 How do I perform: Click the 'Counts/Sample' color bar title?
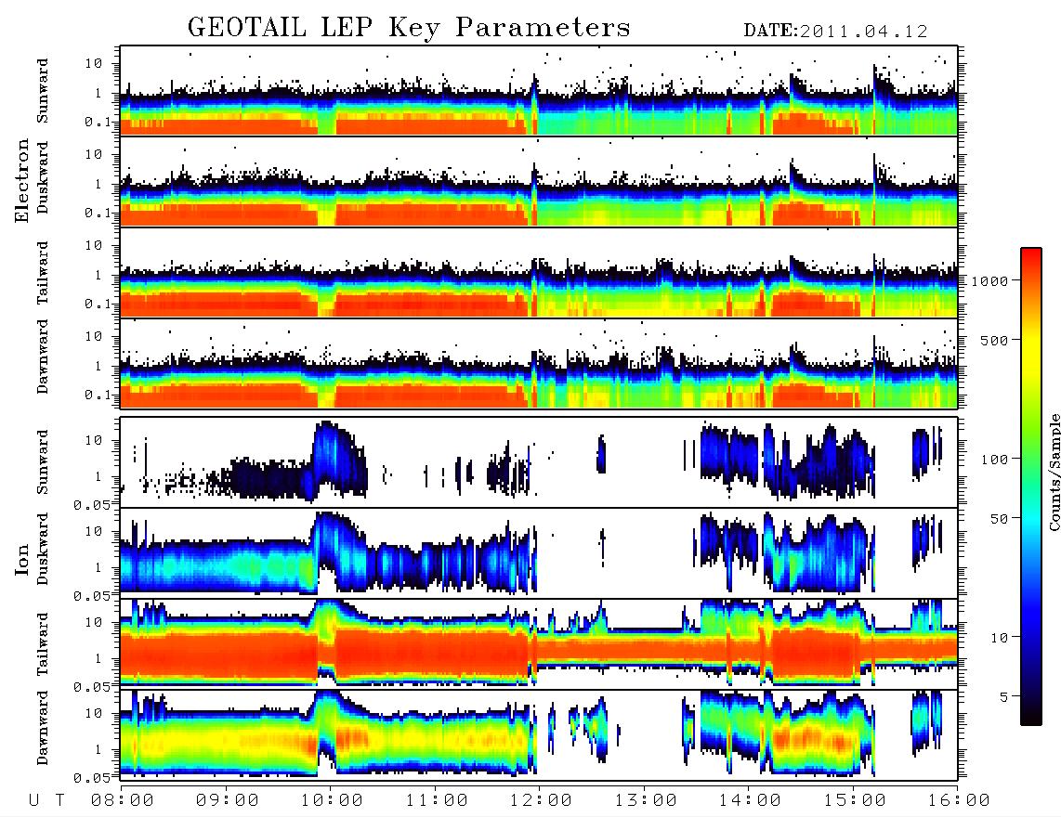pos(1054,472)
